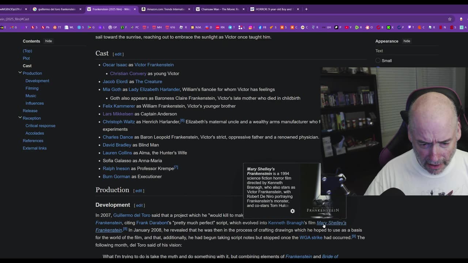Viewport: 468px width, 263px height.
Task: Go to Music in the Contents list
Action: [x=31, y=96]
